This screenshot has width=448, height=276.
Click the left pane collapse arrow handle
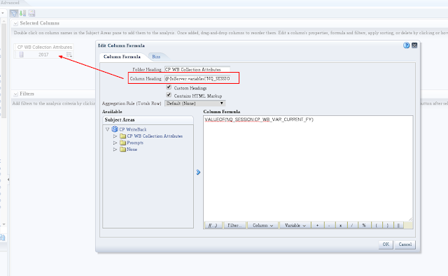8,180
